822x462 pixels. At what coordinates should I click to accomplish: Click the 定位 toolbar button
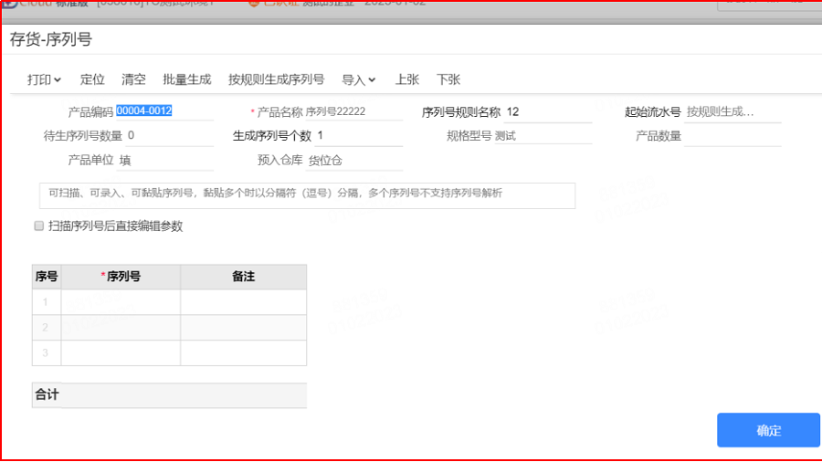tap(92, 79)
